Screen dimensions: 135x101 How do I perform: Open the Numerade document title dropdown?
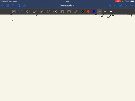point(67,6)
